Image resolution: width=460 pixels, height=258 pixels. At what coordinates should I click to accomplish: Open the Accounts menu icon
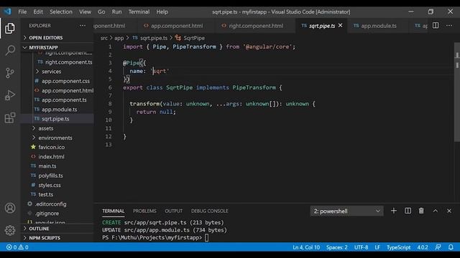coord(10,208)
